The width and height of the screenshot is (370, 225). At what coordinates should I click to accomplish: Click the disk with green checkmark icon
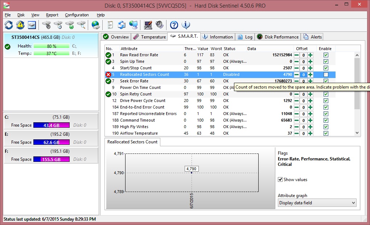coord(70,25)
